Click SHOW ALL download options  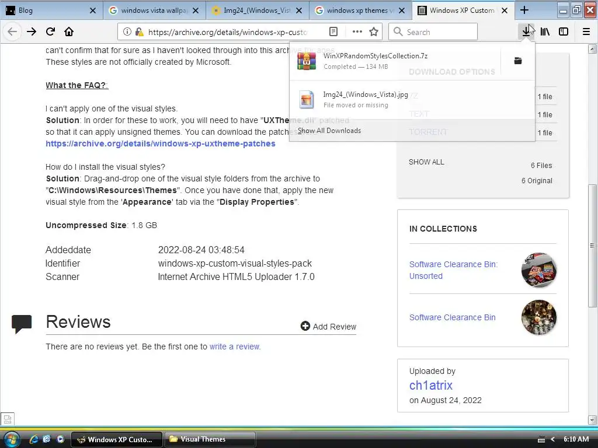[x=426, y=162]
